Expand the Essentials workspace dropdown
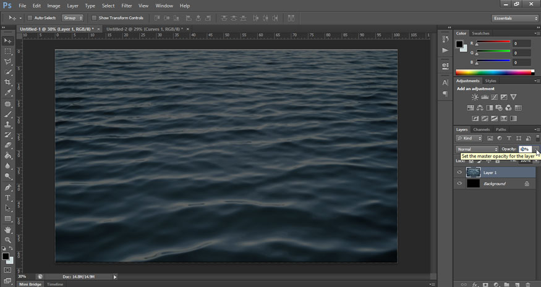541x287 pixels. click(x=515, y=18)
